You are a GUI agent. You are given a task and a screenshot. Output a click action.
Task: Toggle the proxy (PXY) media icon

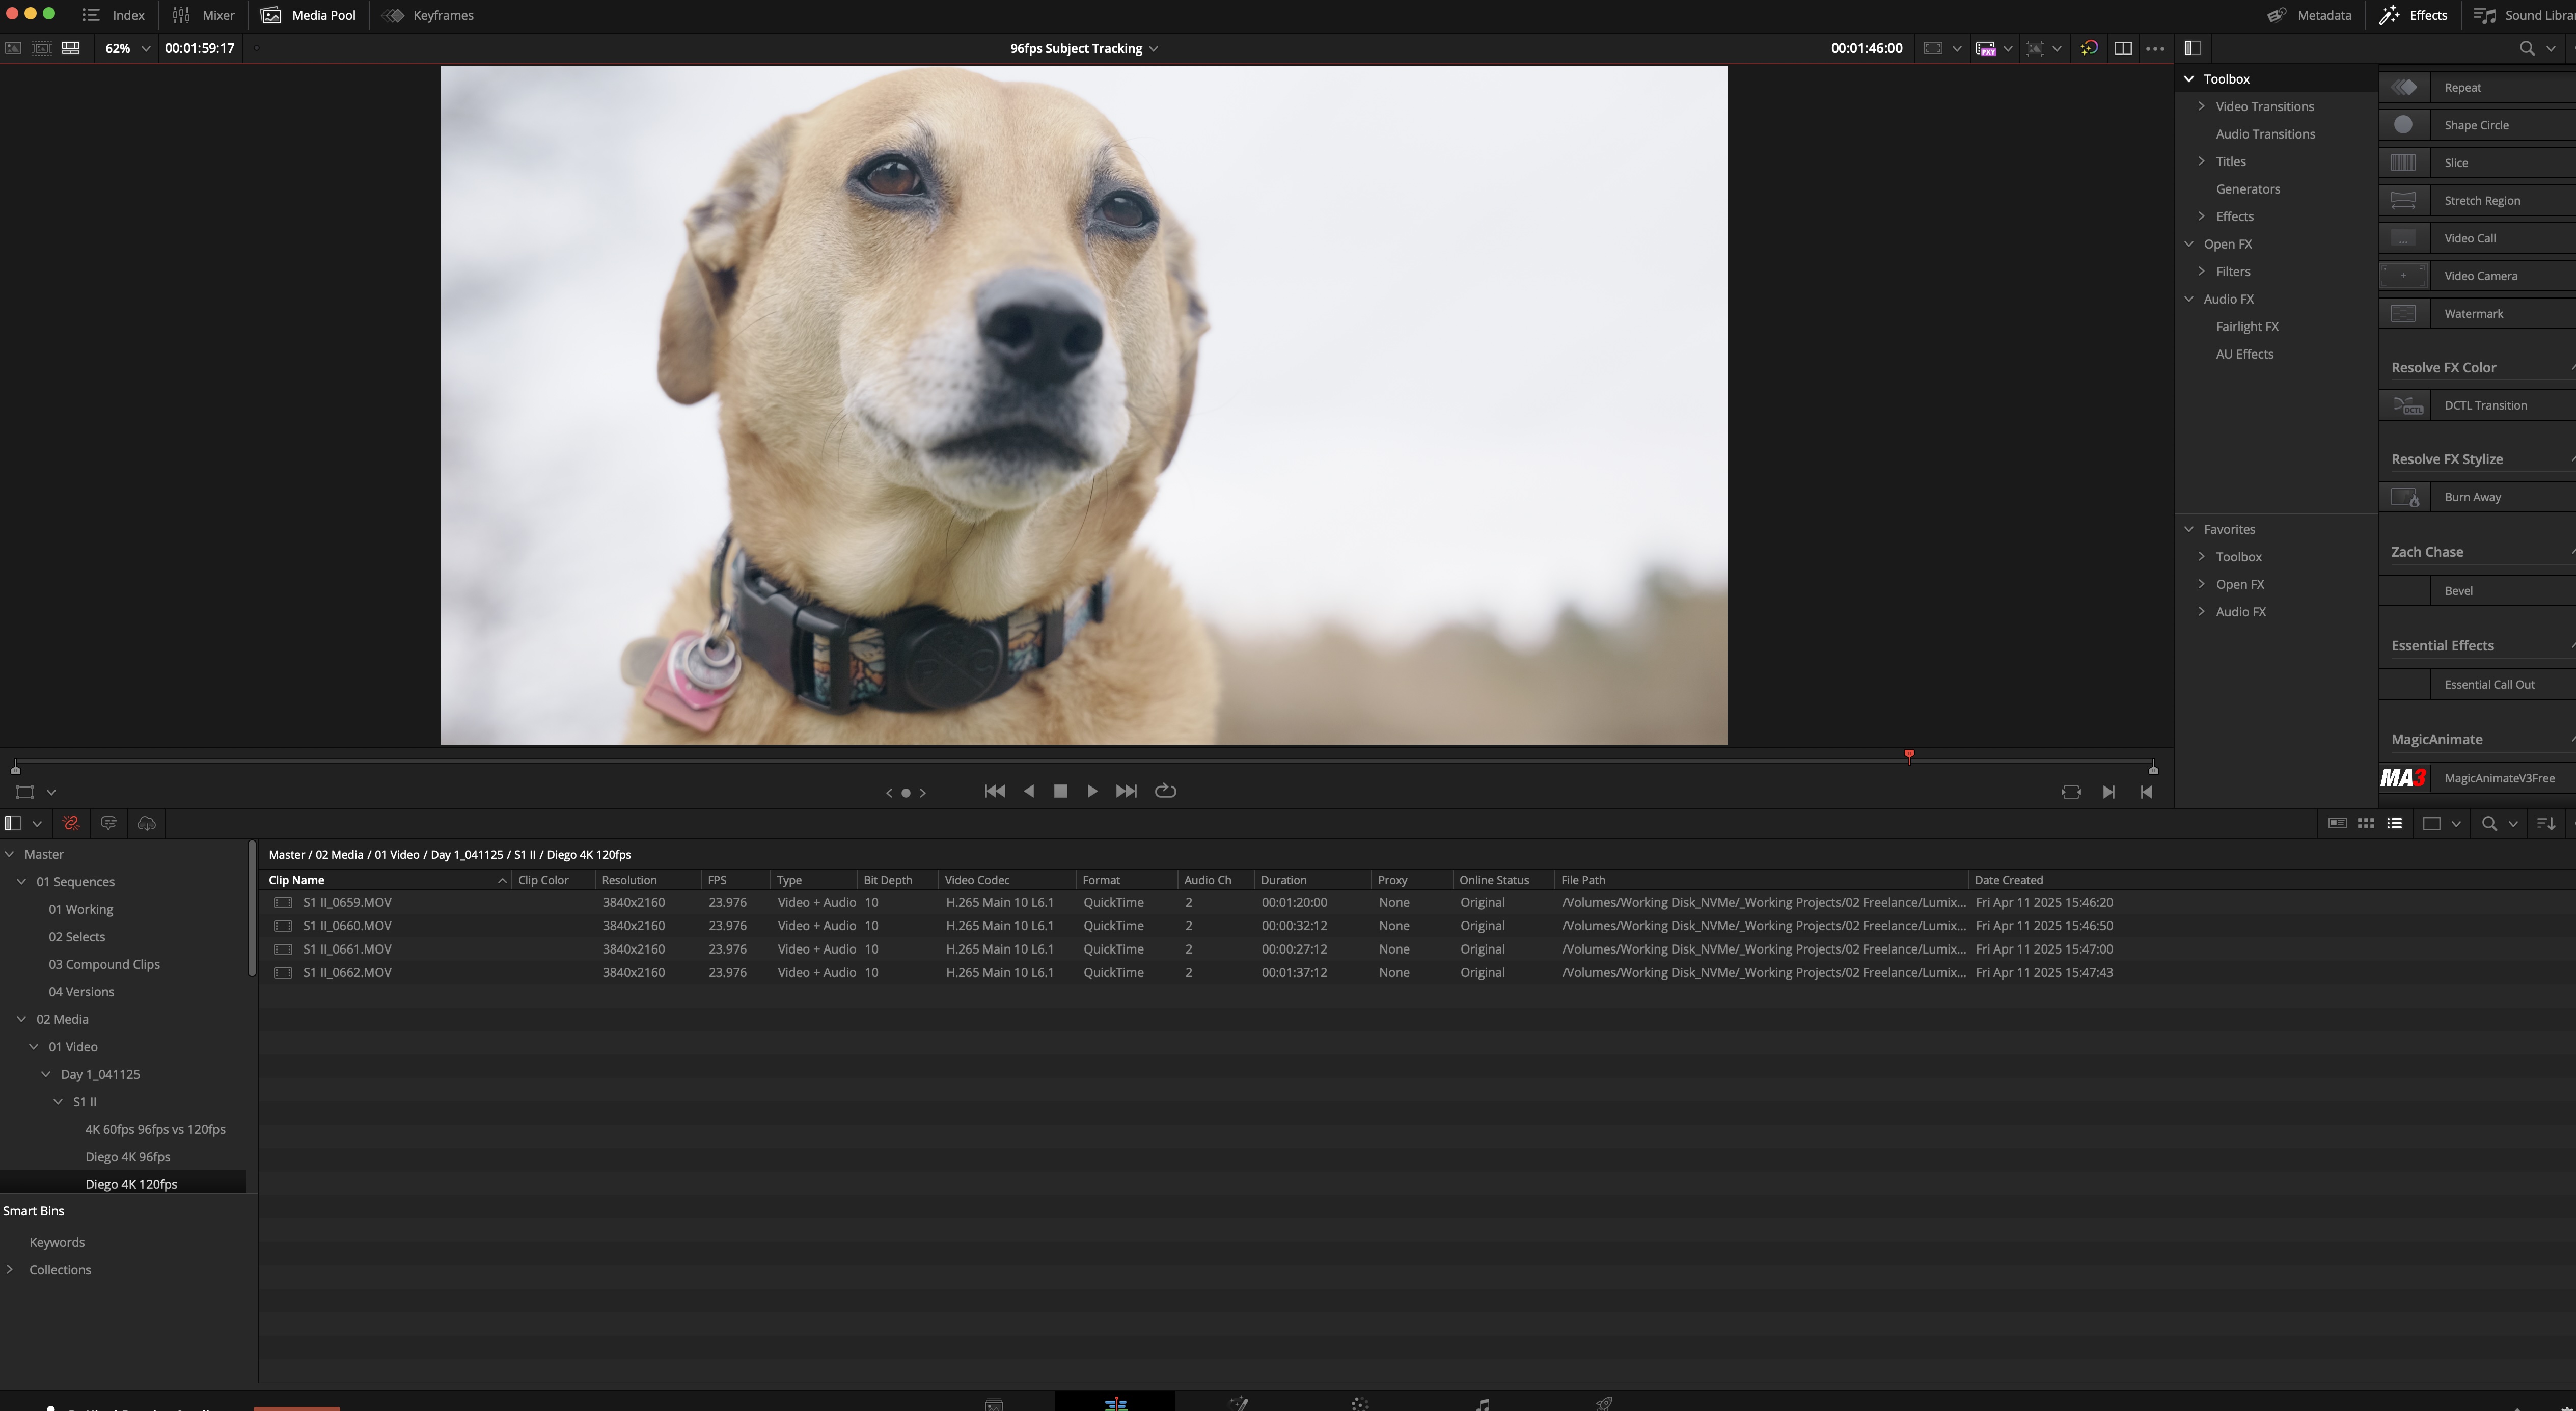click(1986, 48)
